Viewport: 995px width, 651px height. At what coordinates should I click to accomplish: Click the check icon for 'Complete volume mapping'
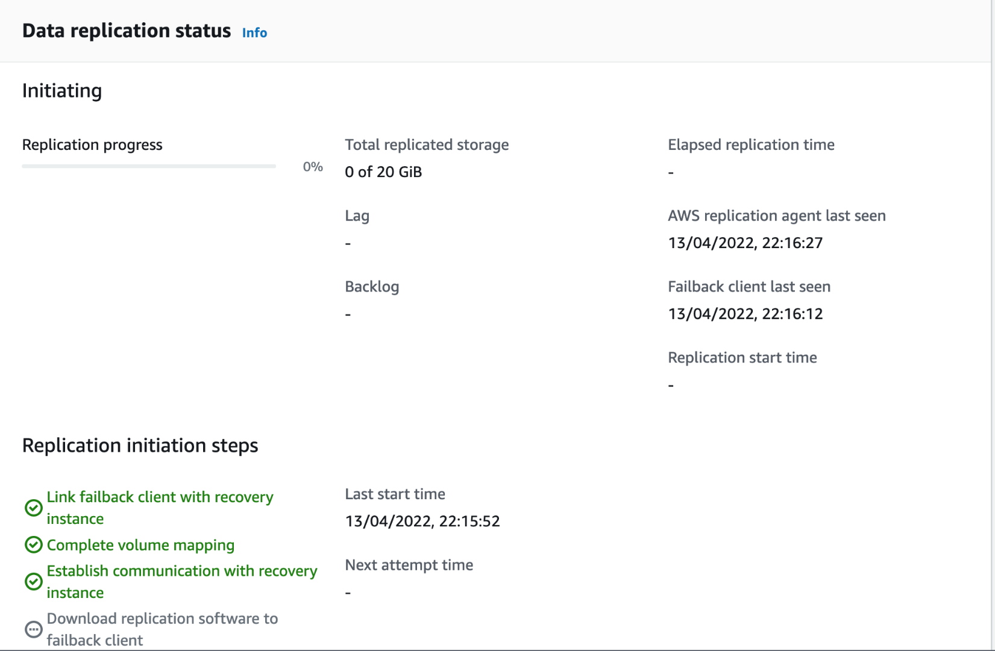tap(34, 546)
